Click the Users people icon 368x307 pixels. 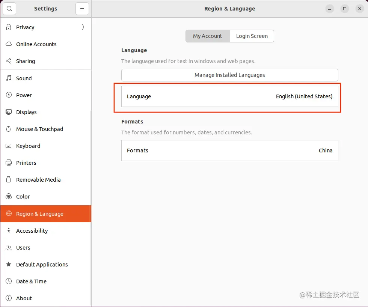tap(9, 247)
